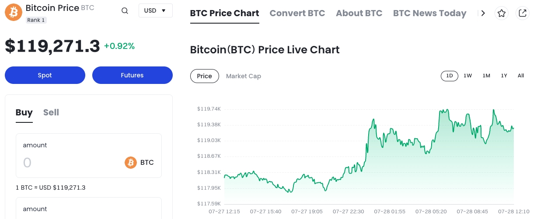Go to About BTC tab

click(x=359, y=13)
